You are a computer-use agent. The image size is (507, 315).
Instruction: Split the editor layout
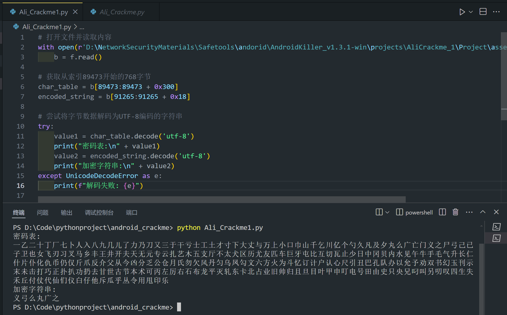pyautogui.click(x=483, y=12)
